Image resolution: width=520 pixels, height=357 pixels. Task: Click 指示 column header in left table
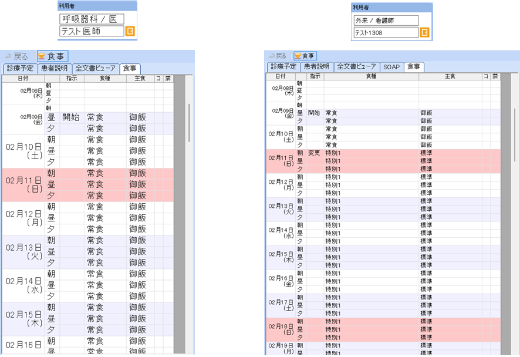72,78
